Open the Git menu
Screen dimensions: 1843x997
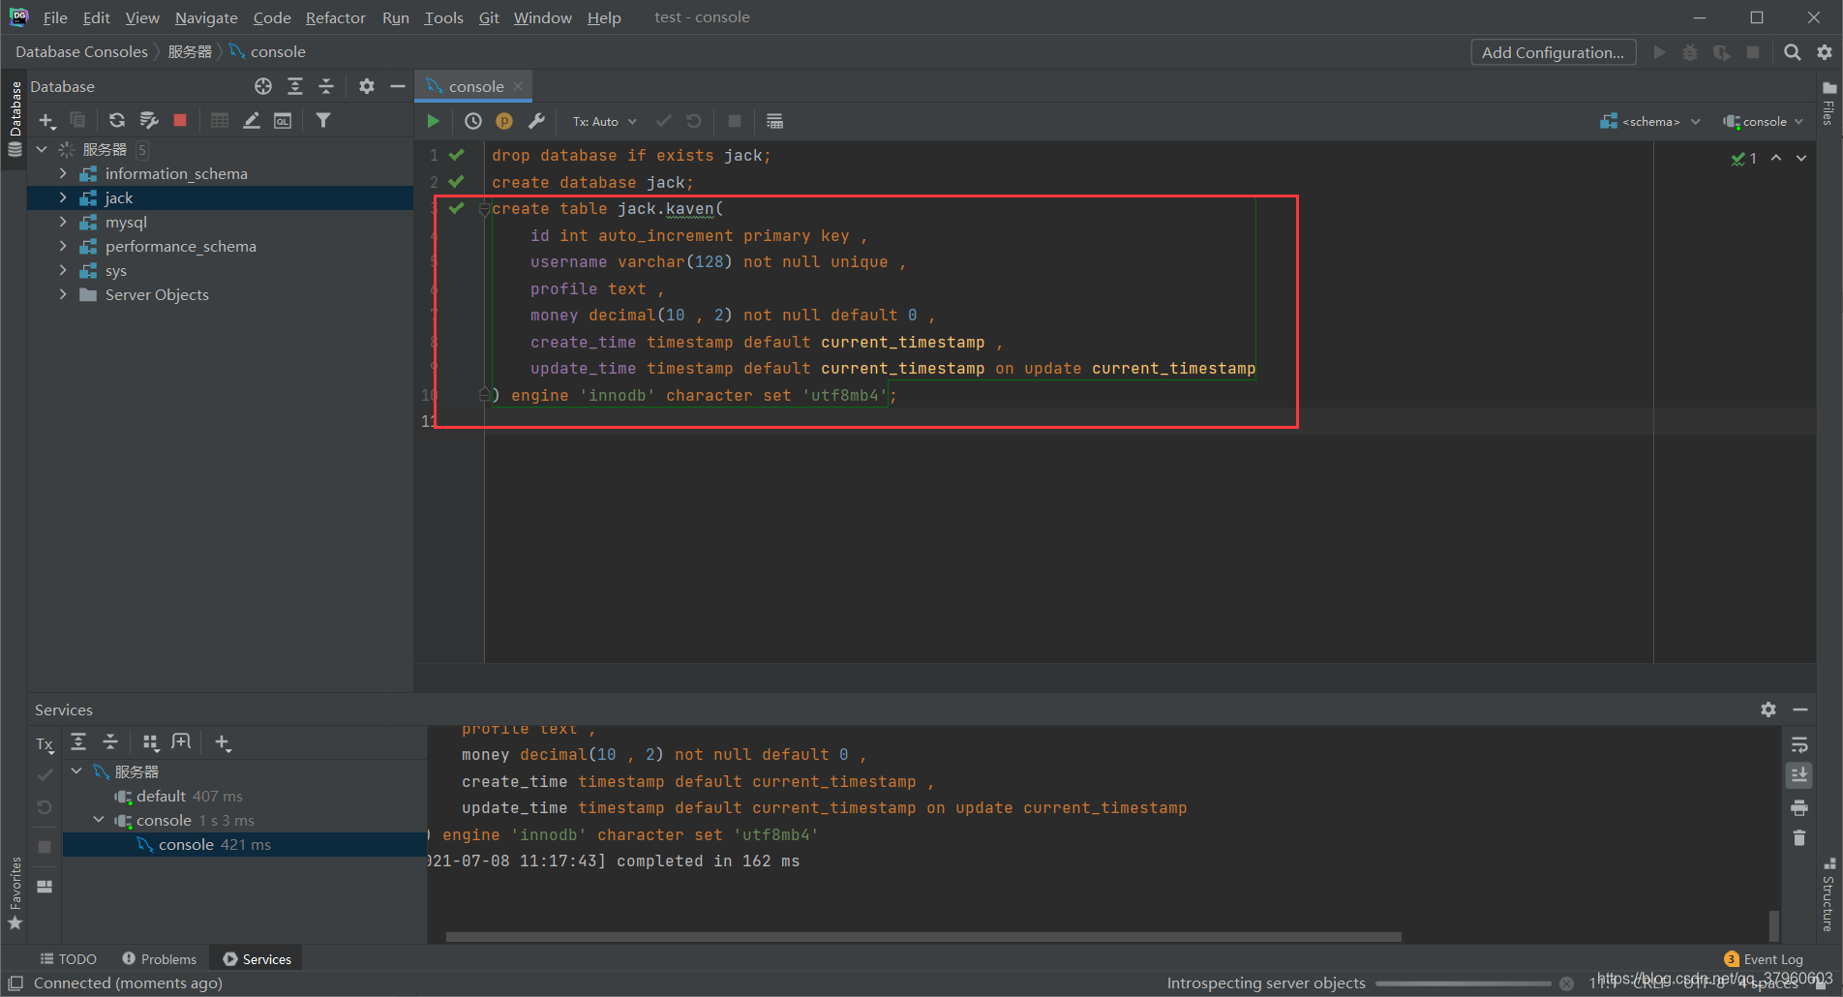click(489, 17)
